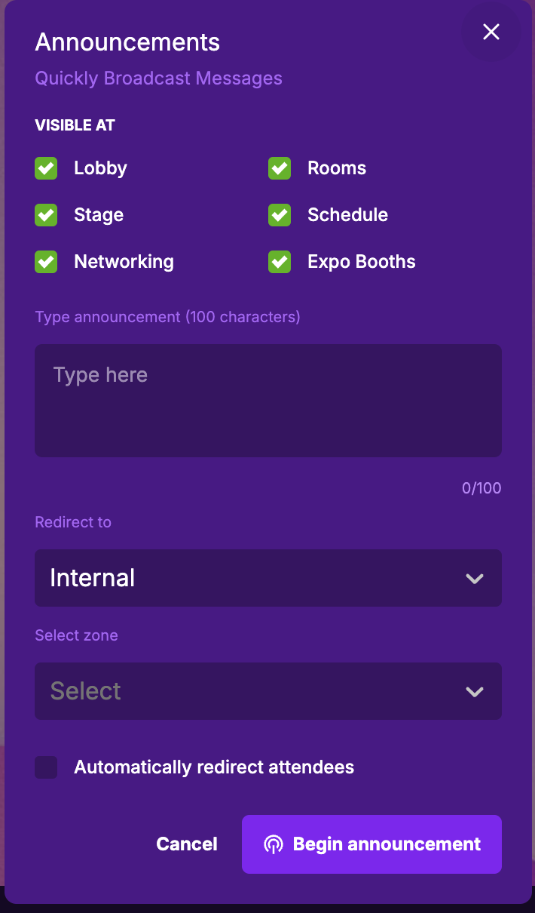Click the Schedule label text

click(347, 215)
